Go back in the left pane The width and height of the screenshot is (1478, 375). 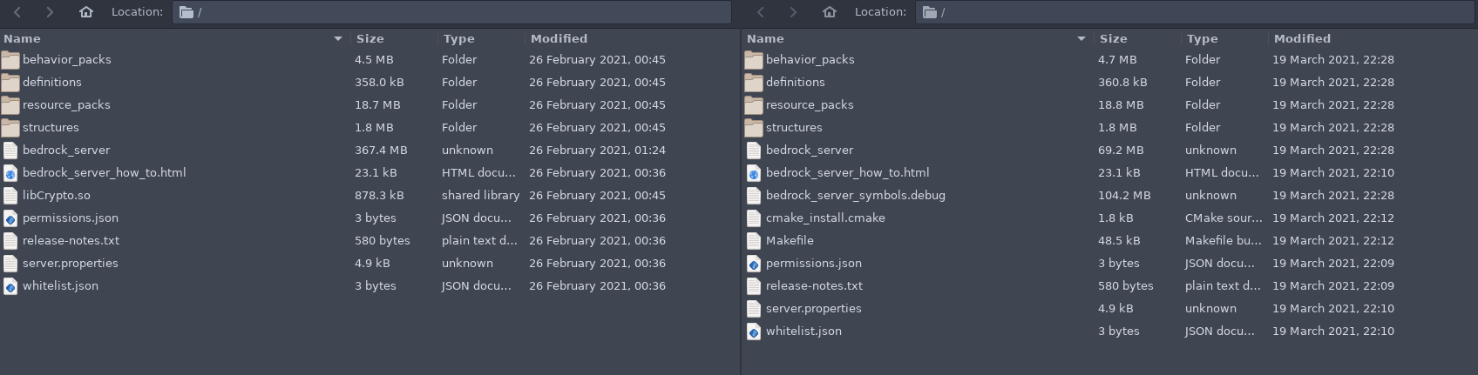[17, 12]
